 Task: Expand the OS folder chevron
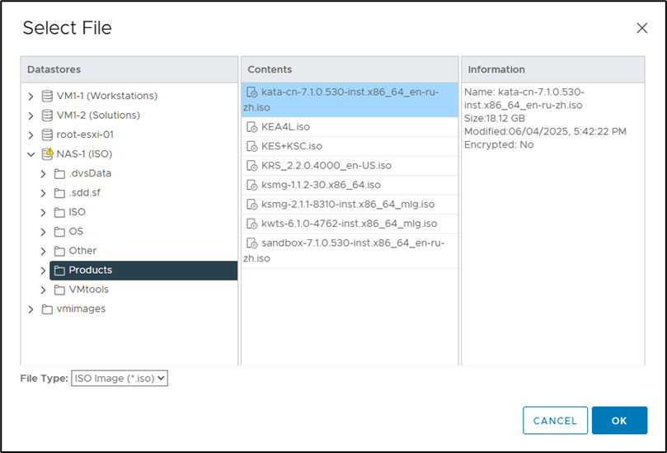(43, 232)
